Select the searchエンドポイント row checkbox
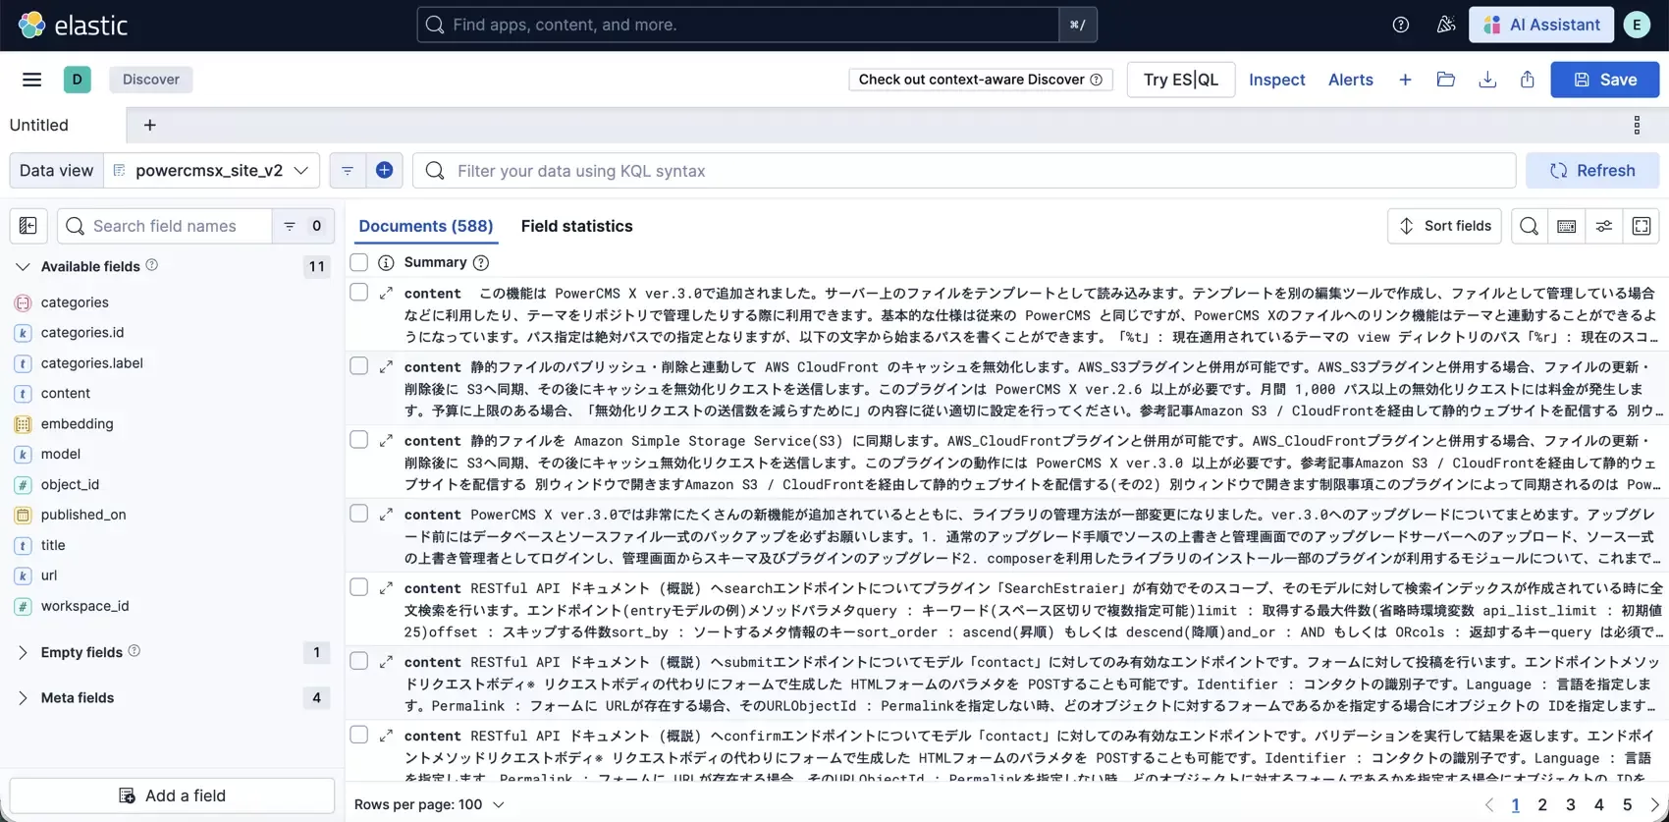Viewport: 1669px width, 822px height. click(x=359, y=586)
